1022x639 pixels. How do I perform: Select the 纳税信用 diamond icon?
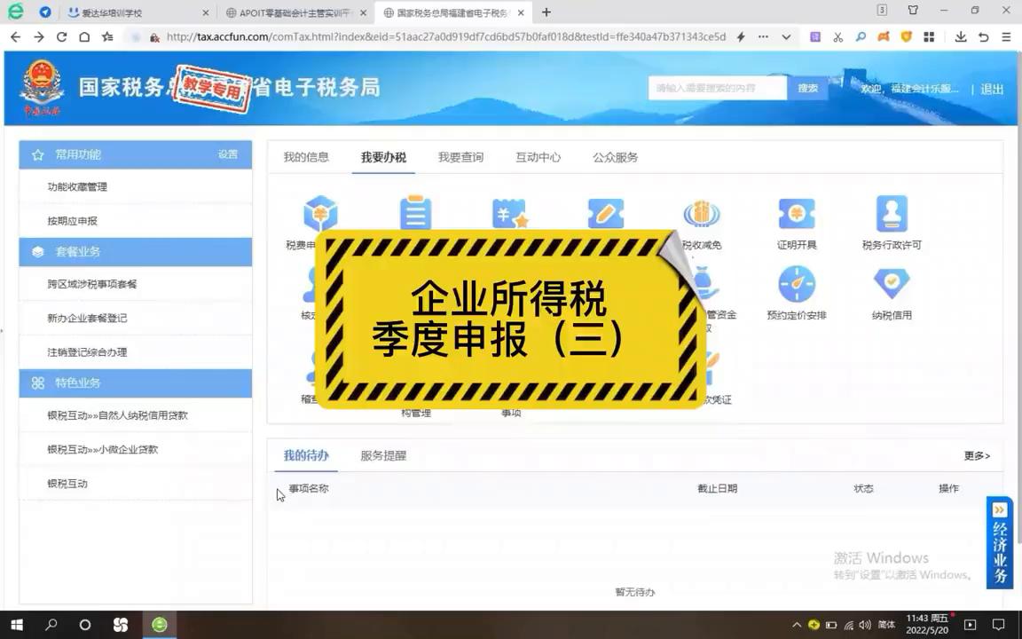click(x=891, y=284)
